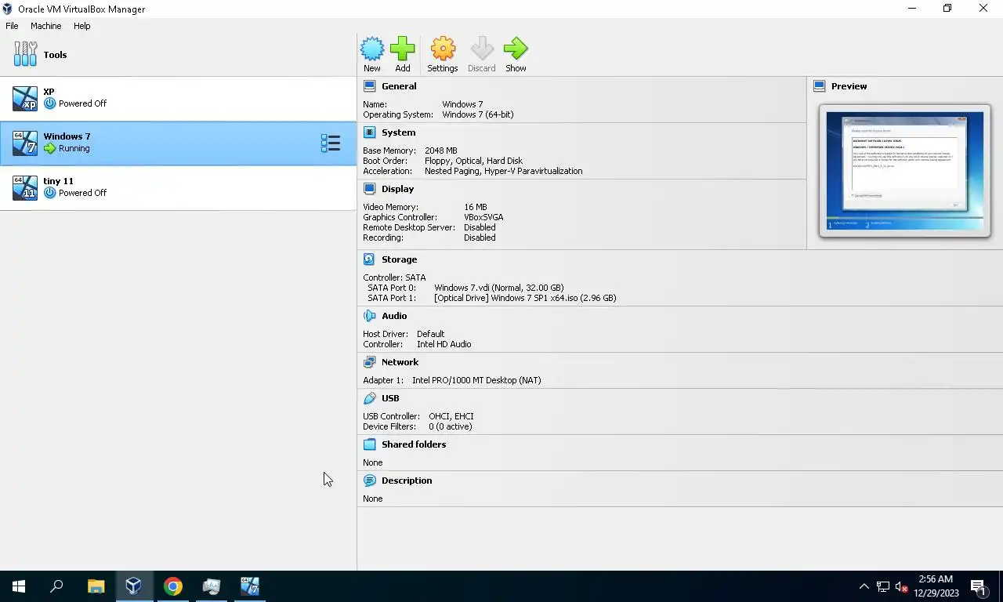Viewport: 1003px width, 602px height.
Task: Click the Show green arrow icon
Action: 516,49
